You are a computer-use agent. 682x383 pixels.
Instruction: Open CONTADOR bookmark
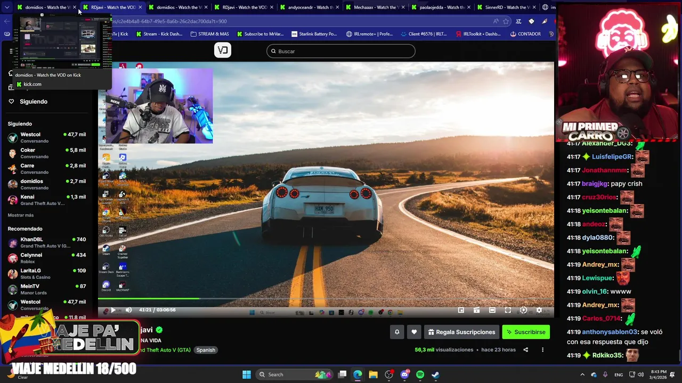(x=525, y=34)
